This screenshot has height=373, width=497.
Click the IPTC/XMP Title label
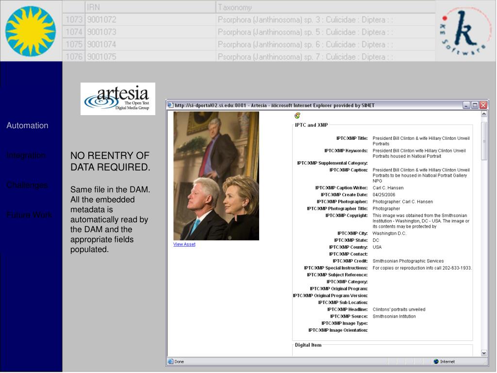click(352, 138)
